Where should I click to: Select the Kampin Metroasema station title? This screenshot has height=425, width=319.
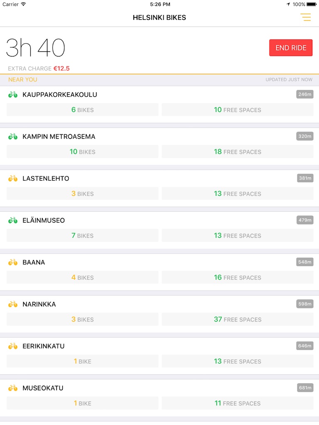click(x=59, y=137)
